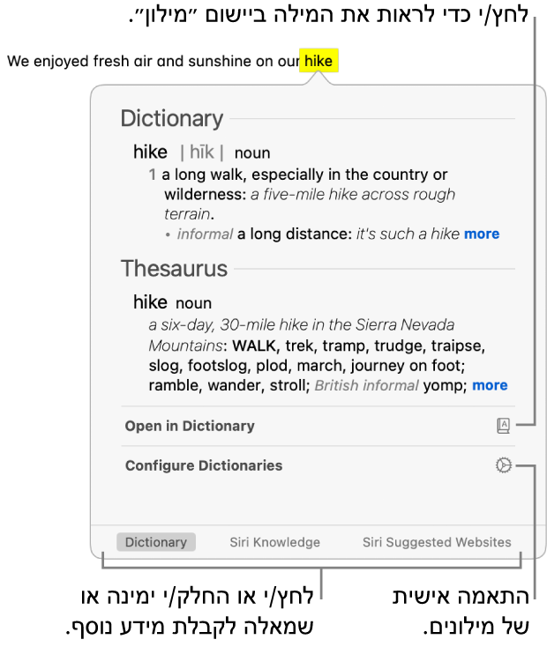Click the hike headword under Thesaurus

[150, 302]
